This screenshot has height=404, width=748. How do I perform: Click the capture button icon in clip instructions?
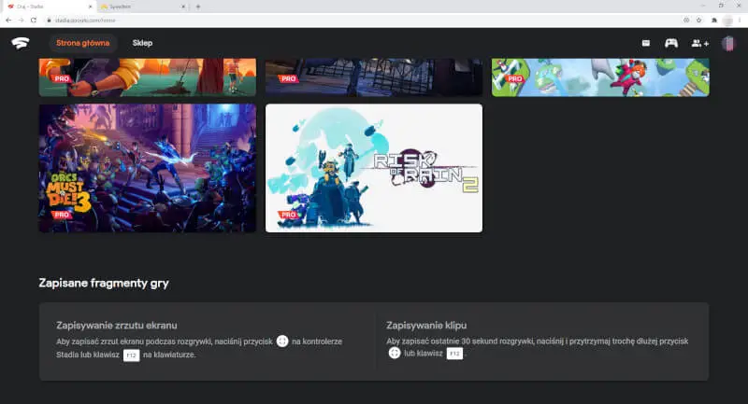394,353
